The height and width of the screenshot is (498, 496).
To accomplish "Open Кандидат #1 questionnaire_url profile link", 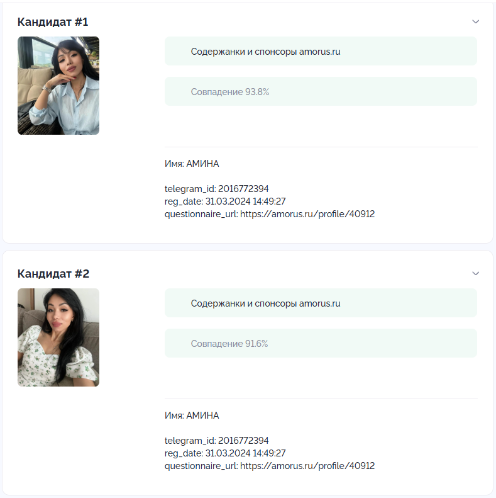I will tap(307, 214).
